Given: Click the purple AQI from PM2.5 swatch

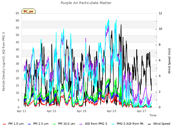Looking at the screenshot, I should point(81,124).
